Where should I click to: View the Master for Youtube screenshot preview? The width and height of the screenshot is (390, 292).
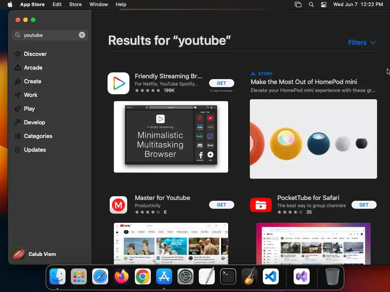(171, 244)
